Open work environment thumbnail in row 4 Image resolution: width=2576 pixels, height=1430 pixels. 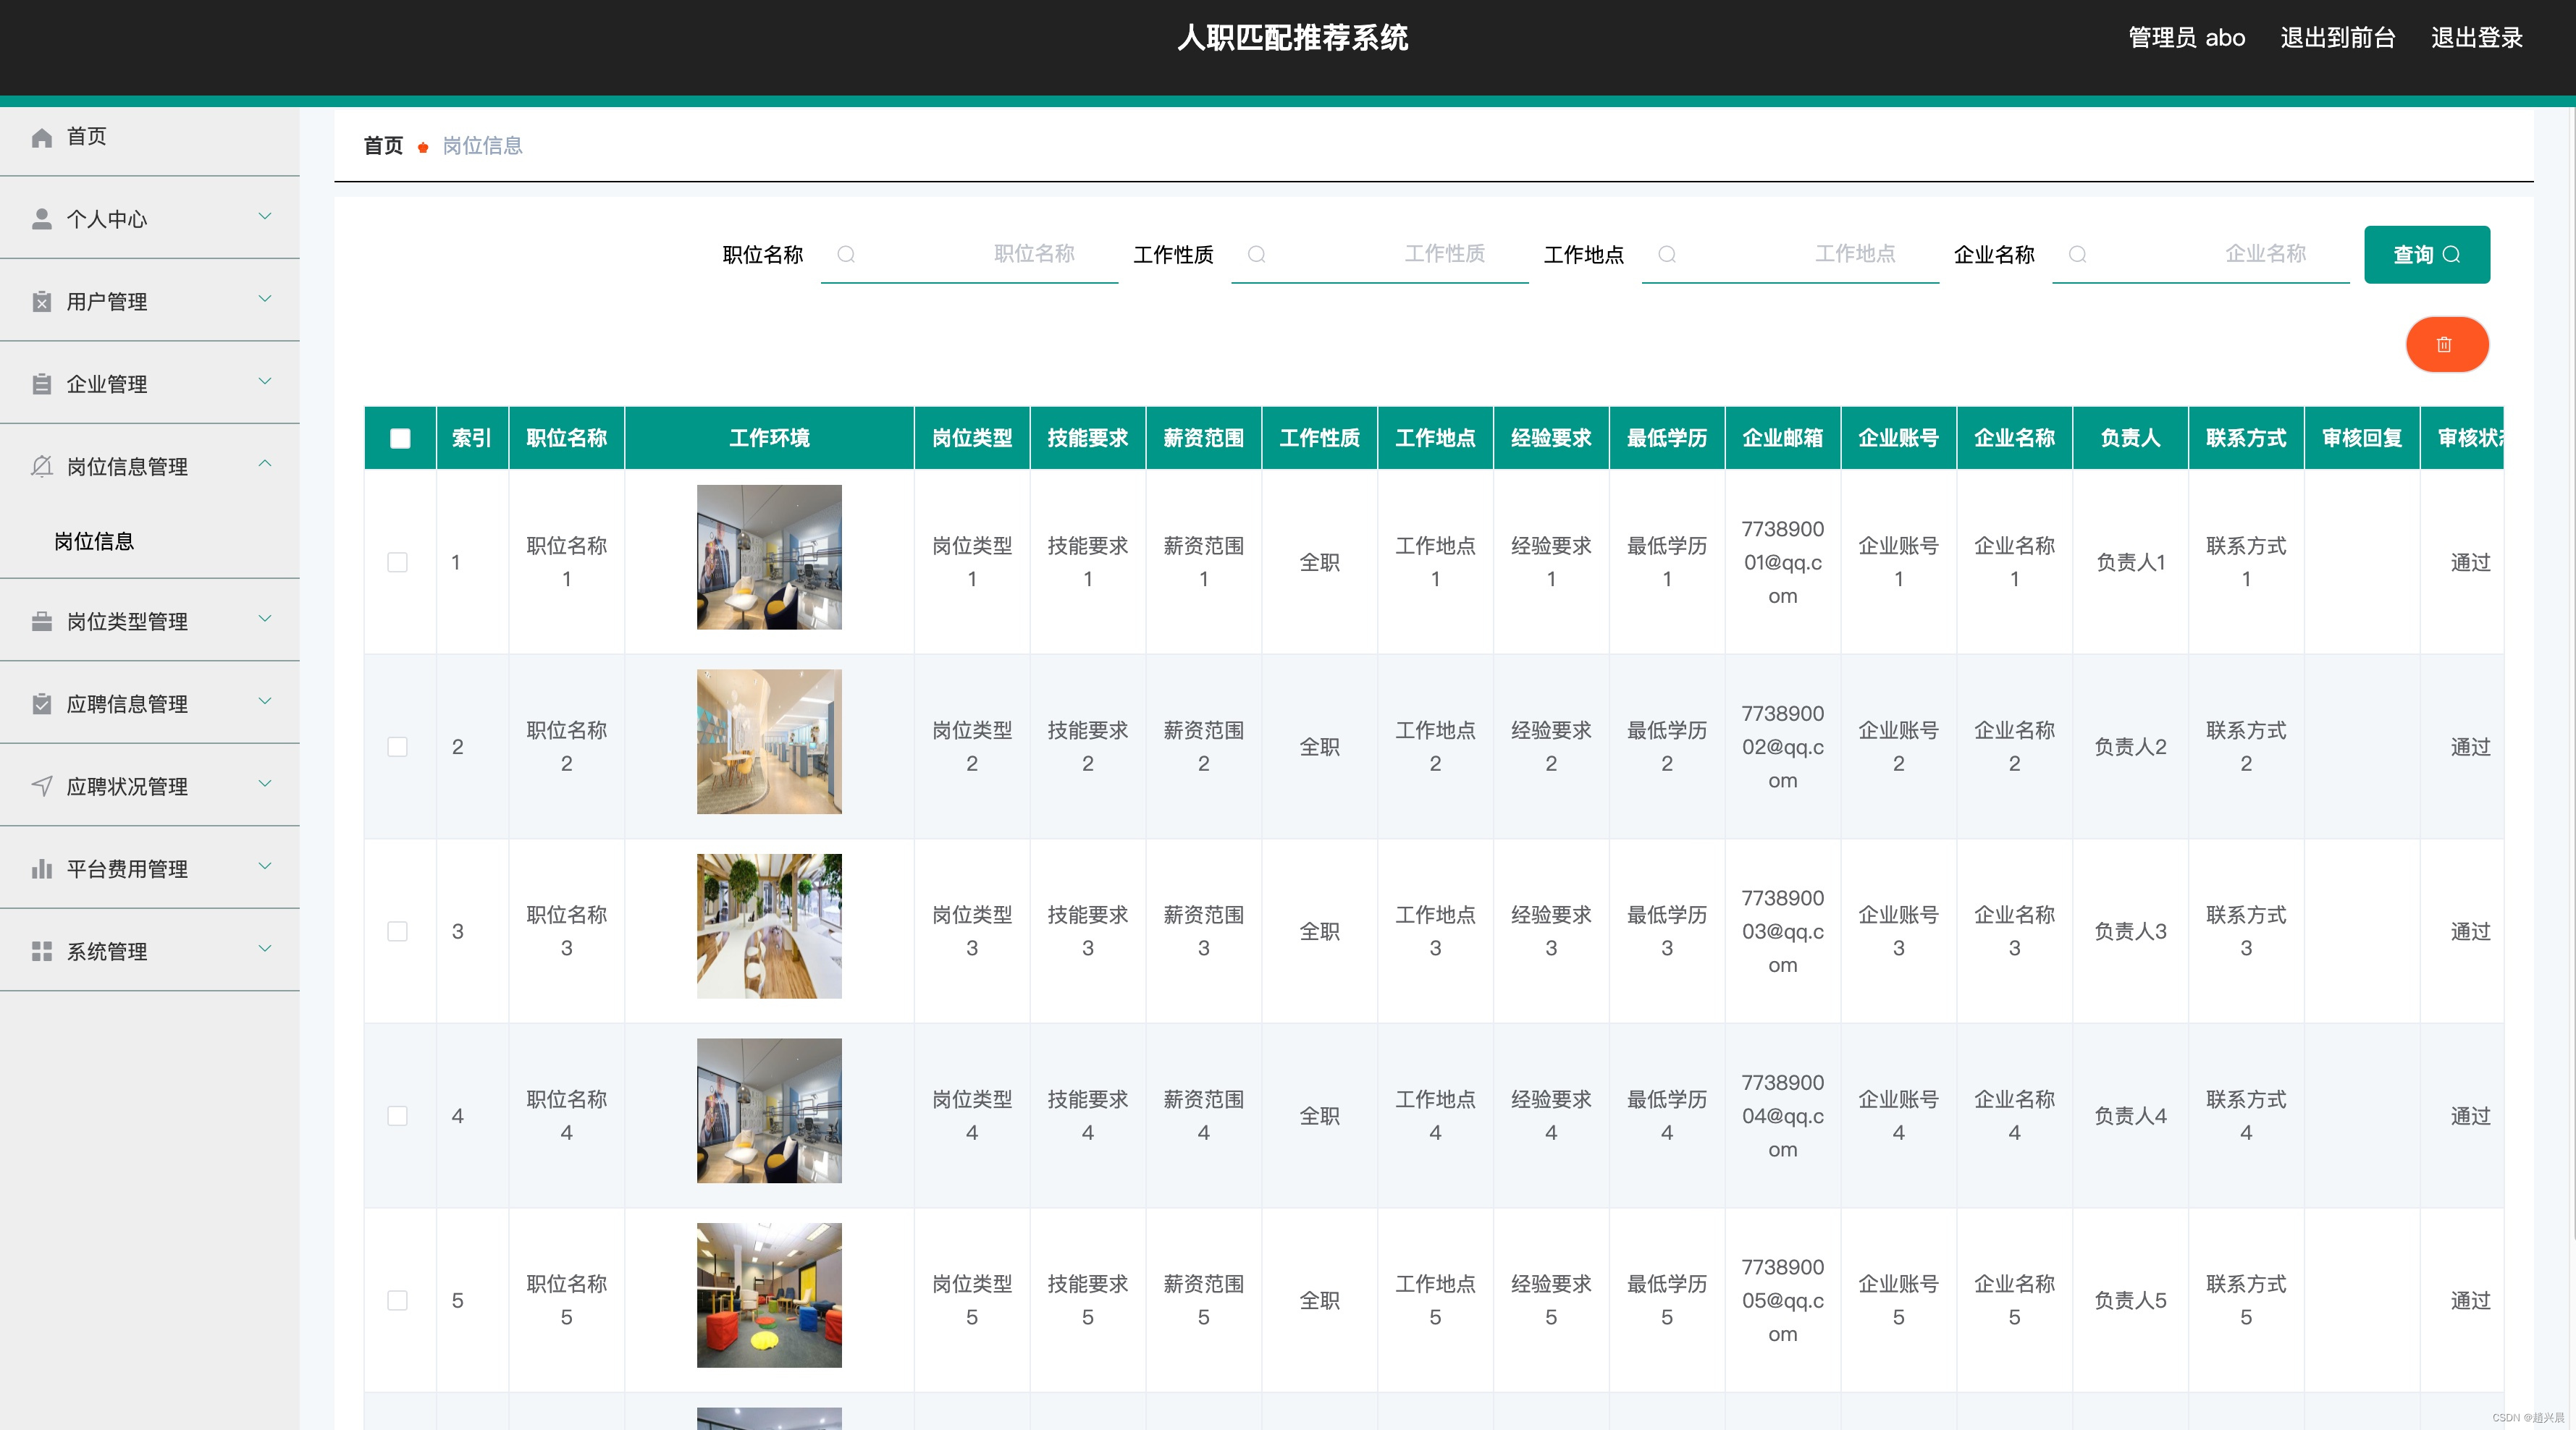pyautogui.click(x=769, y=1110)
